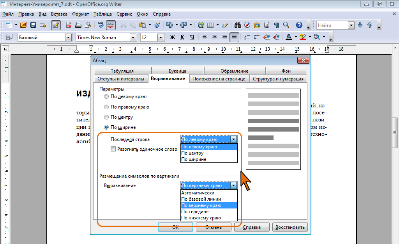
Task: Open the 'Последняя строка' dropdown arrow
Action: pyautogui.click(x=234, y=139)
